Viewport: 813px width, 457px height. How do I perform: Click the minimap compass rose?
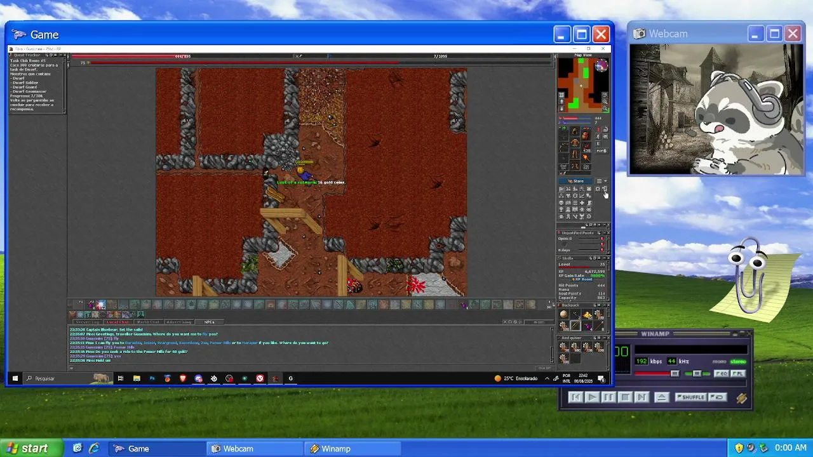click(601, 65)
